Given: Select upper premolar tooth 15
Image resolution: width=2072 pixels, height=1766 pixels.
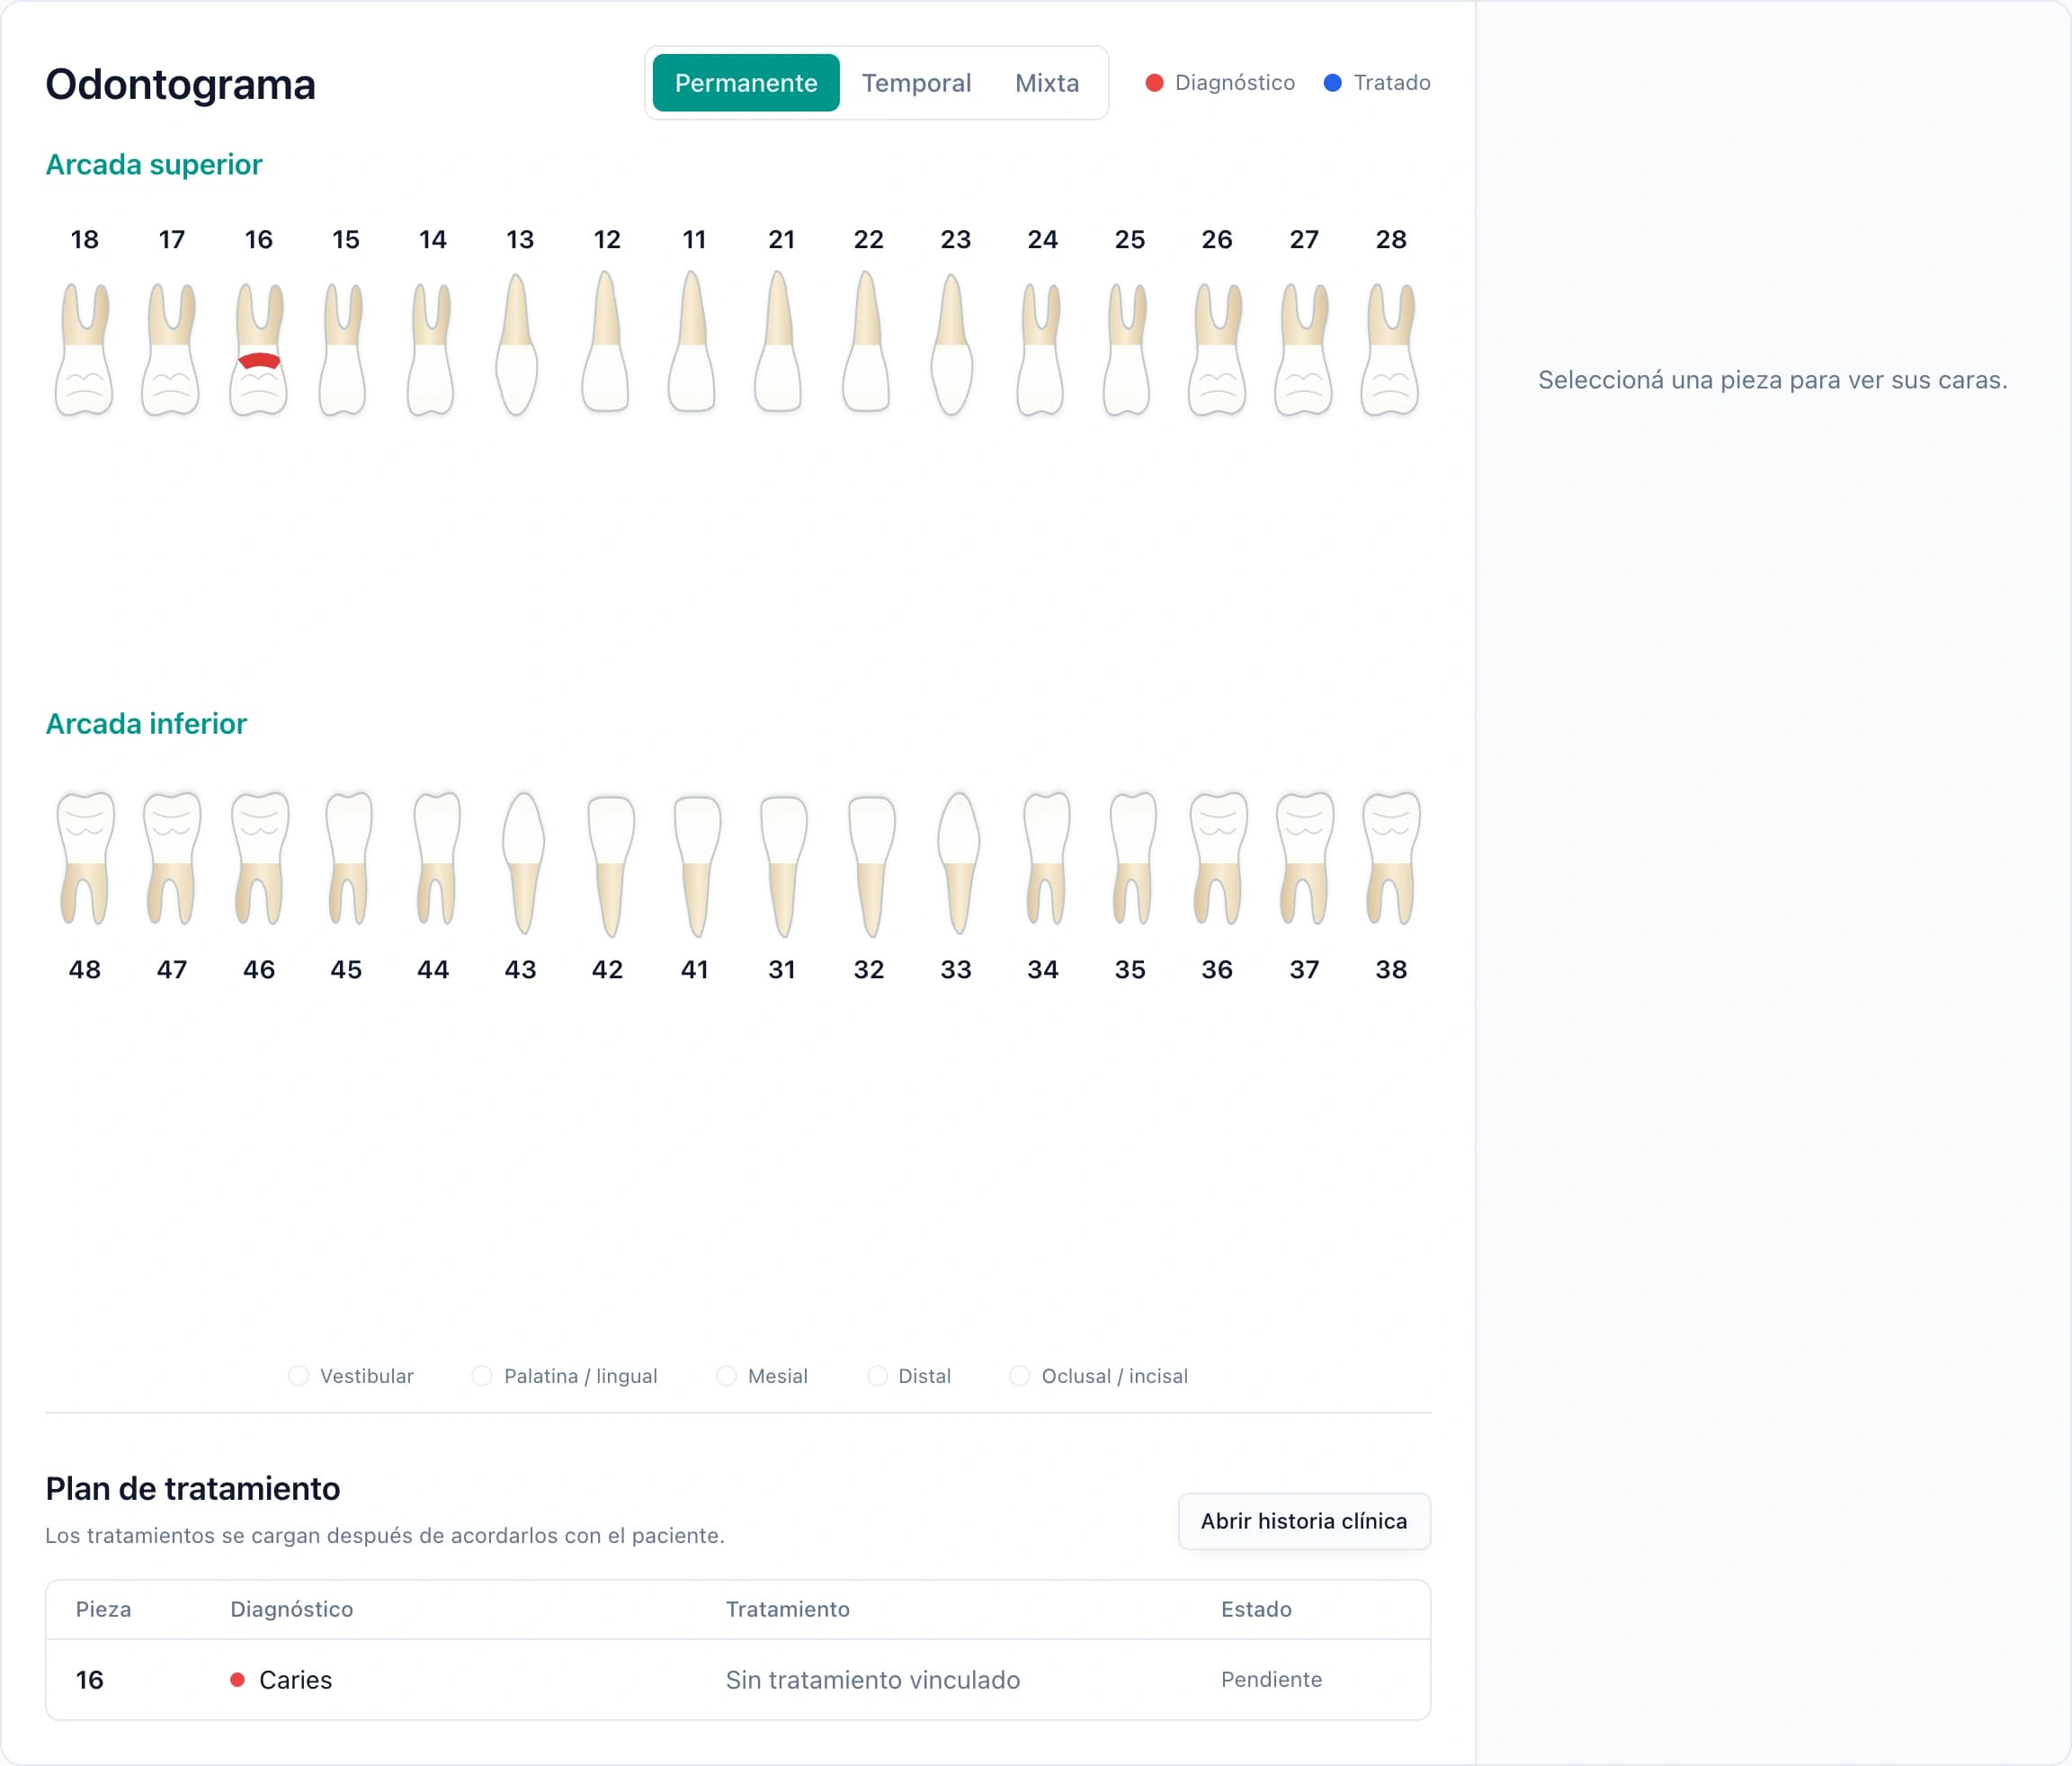Looking at the screenshot, I should (x=343, y=348).
